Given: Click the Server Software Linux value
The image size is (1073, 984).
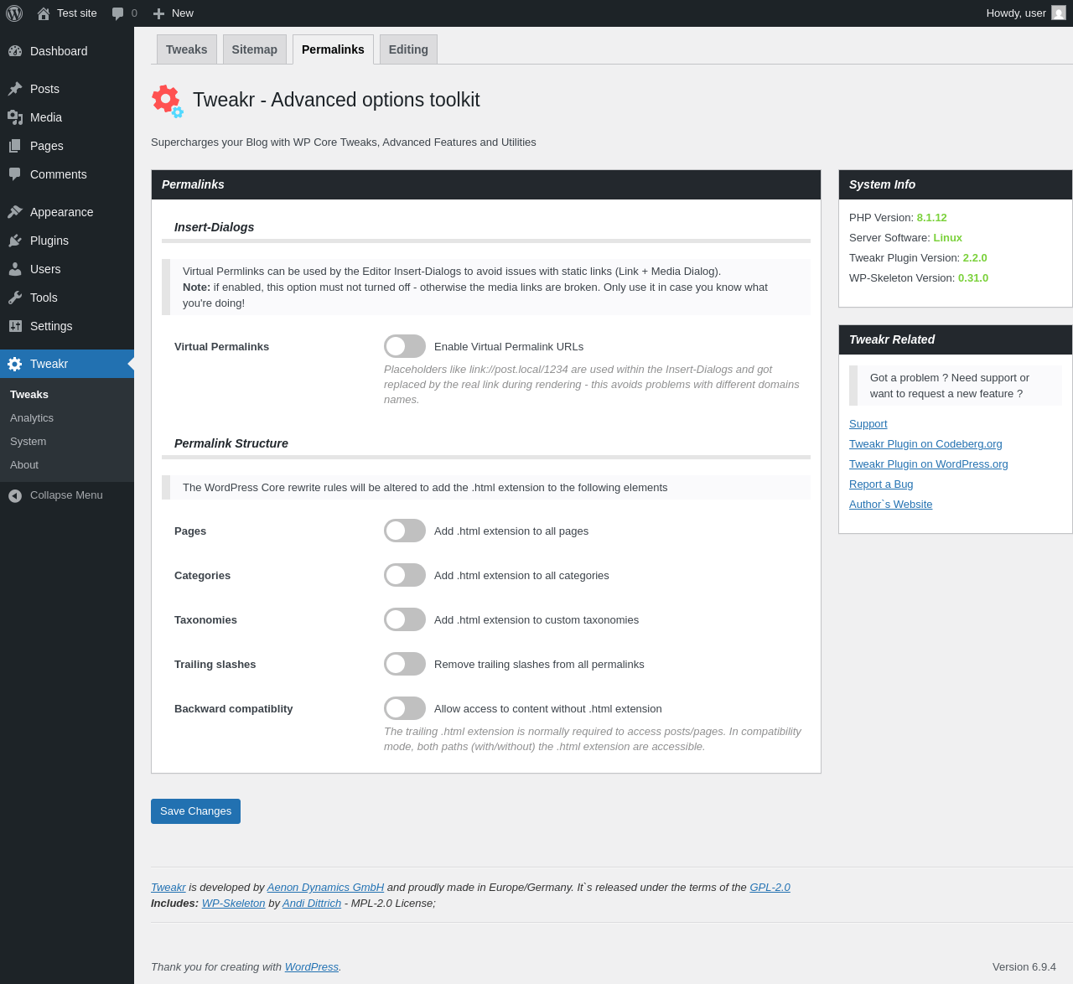Looking at the screenshot, I should (948, 238).
